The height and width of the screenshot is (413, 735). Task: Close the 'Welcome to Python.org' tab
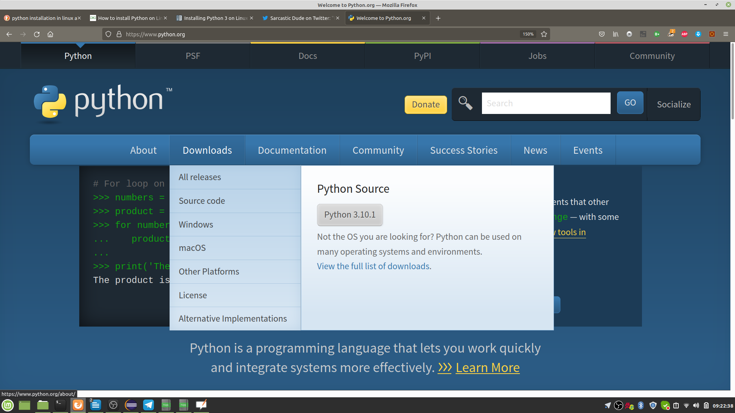coord(424,18)
